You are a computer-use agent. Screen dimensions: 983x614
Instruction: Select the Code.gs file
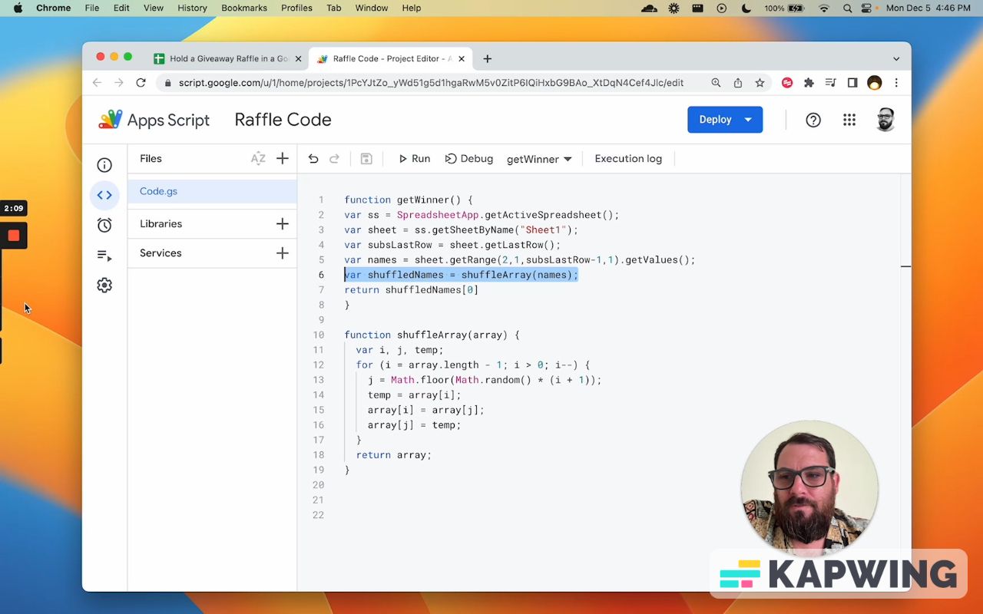tap(212, 191)
